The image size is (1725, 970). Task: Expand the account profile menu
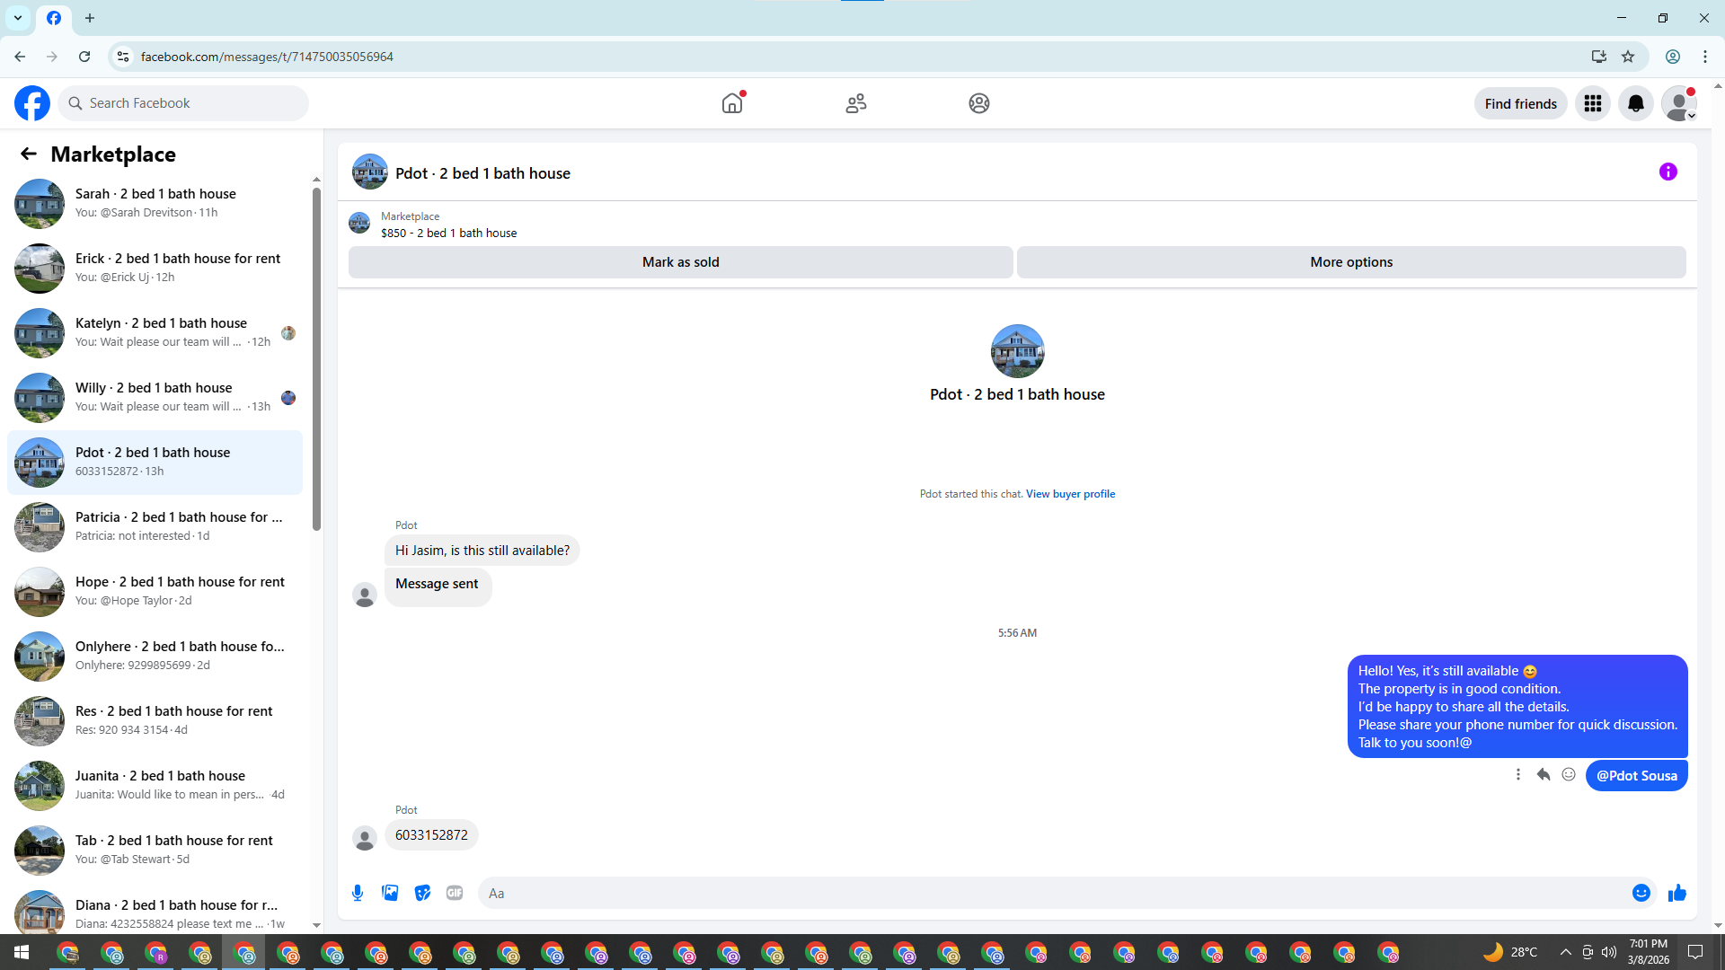pyautogui.click(x=1678, y=103)
